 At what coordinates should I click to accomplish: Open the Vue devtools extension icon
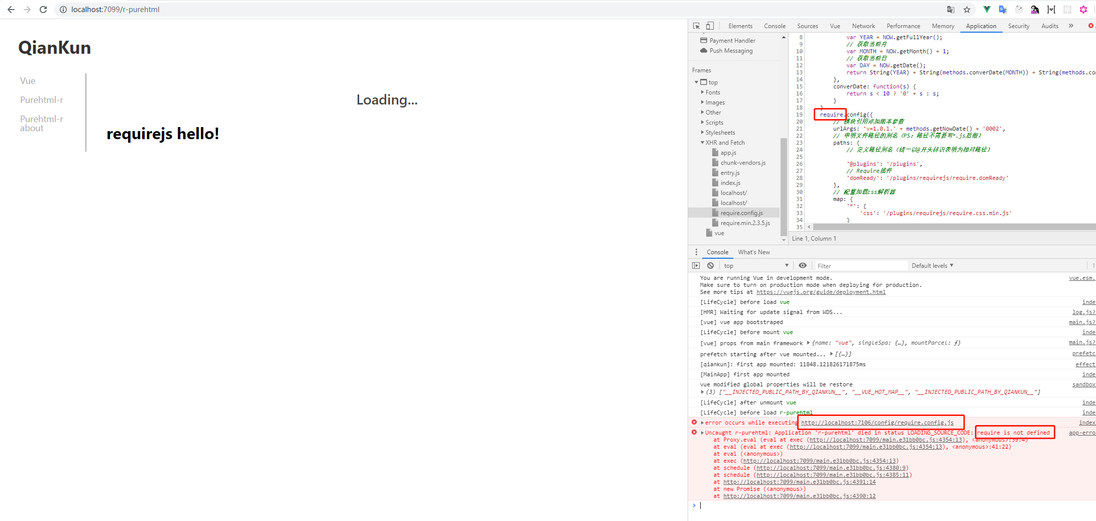[987, 10]
